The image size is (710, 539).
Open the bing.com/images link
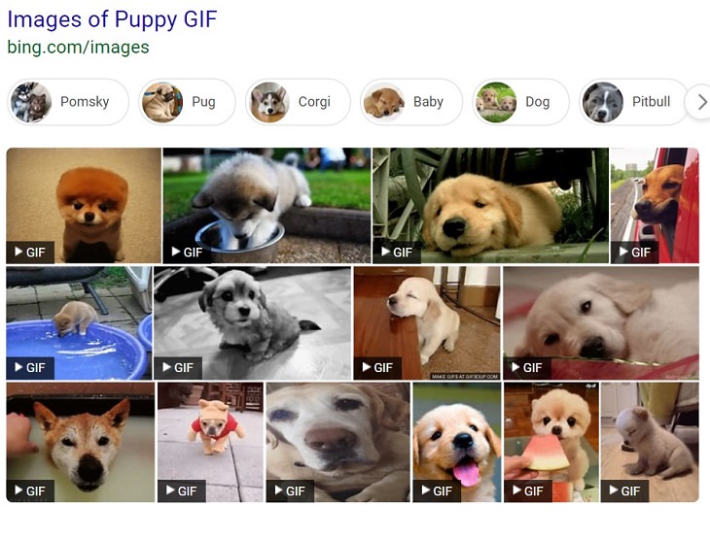tap(79, 47)
